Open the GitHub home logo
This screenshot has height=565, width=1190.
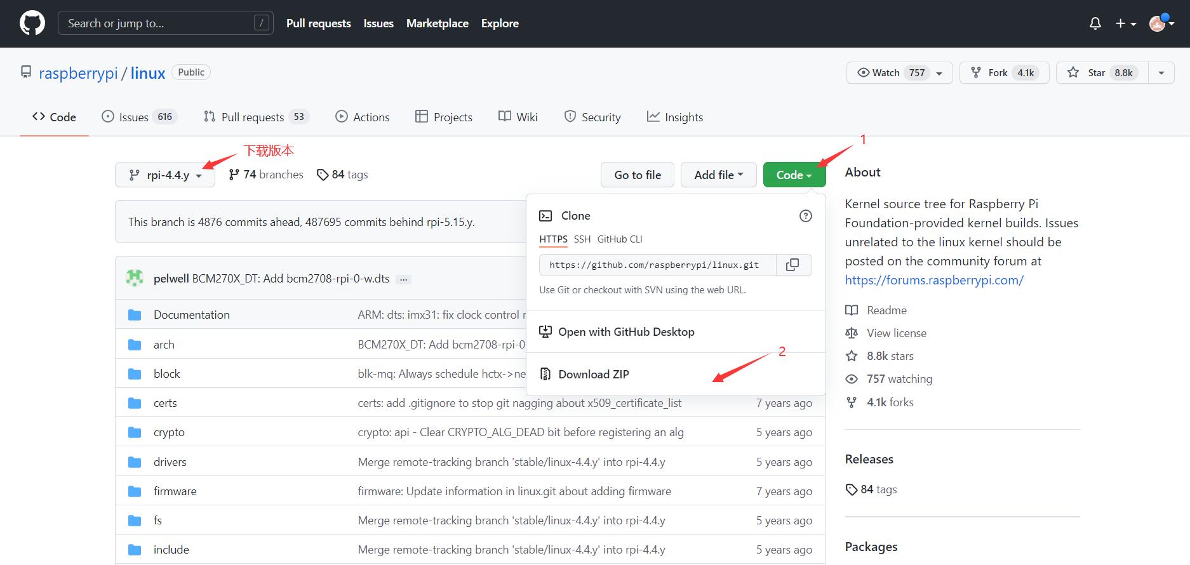pos(32,23)
